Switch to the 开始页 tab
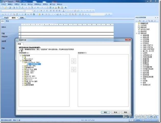The height and width of the screenshot is (123, 161). [x=6, y=18]
